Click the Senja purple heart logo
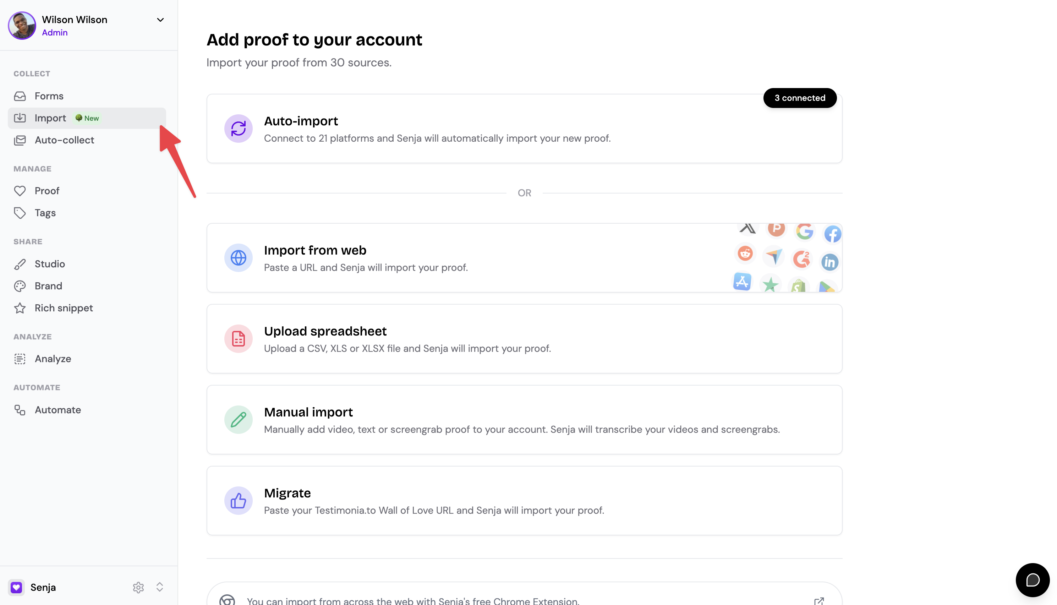This screenshot has height=605, width=1057. 16,587
